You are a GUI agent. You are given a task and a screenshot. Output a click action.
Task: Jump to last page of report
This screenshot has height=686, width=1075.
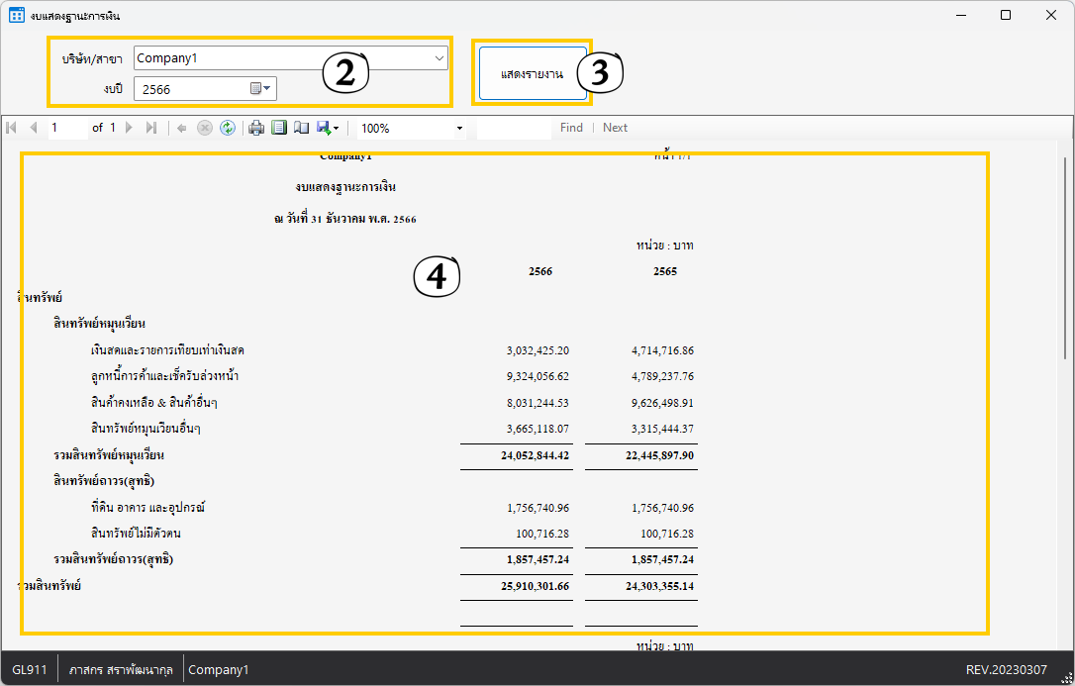pyautogui.click(x=150, y=128)
